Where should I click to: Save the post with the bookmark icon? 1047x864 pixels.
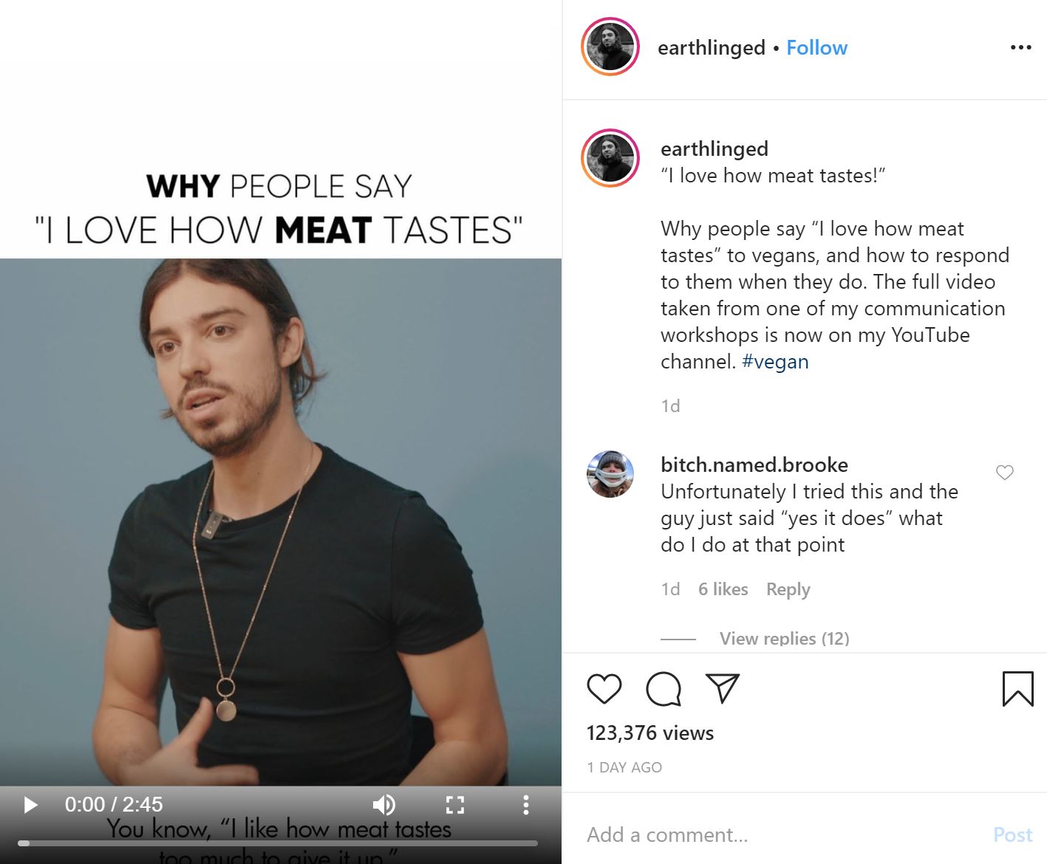tap(1019, 688)
